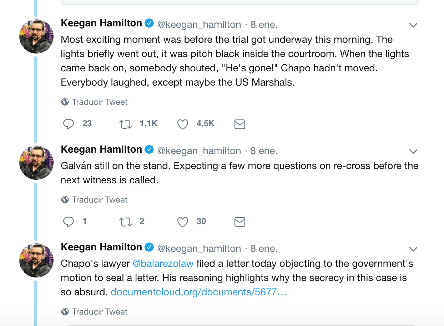Translate the Chapo's lawyer letter tweet
444x326 pixels.
coord(95,312)
